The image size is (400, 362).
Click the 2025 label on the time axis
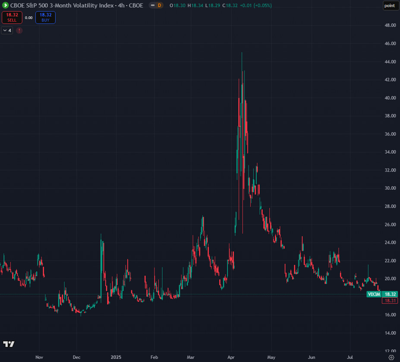(116, 357)
